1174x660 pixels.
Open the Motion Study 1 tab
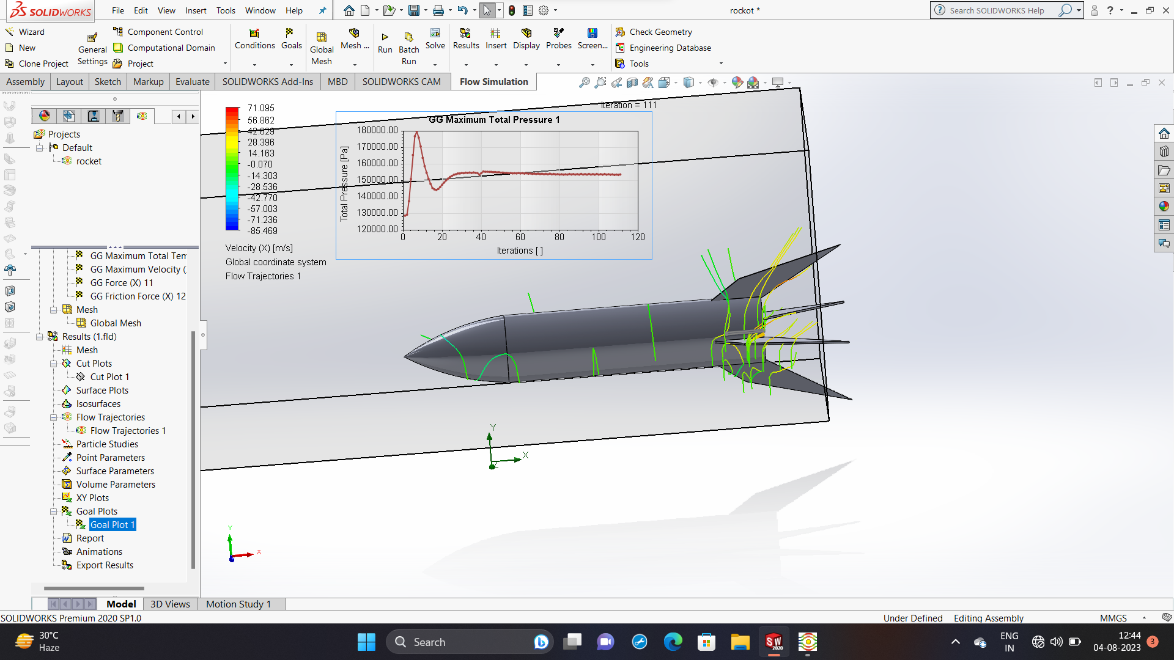pos(238,604)
